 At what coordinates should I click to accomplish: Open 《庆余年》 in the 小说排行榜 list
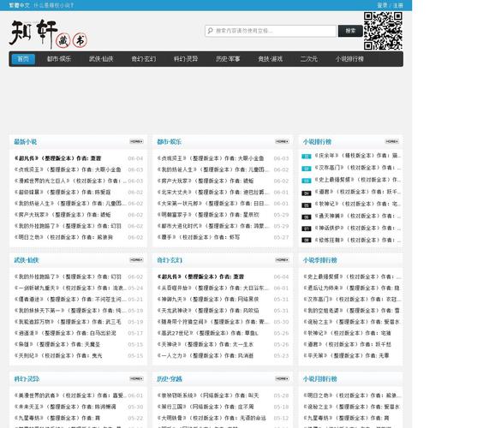point(357,156)
